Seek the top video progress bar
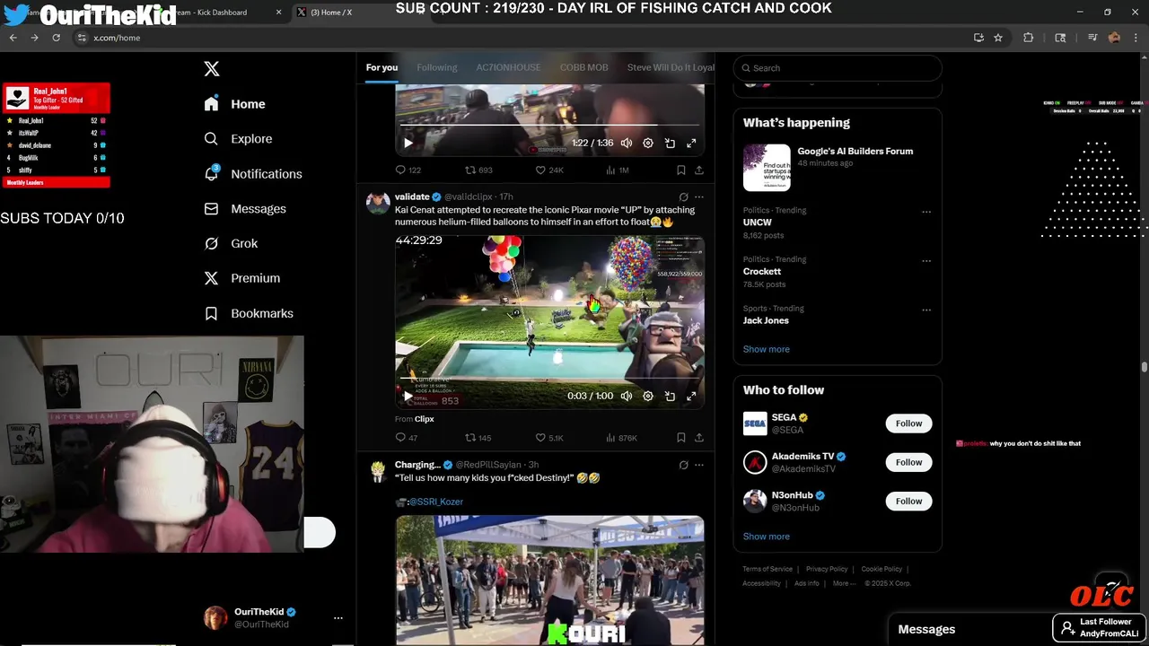 (x=549, y=126)
